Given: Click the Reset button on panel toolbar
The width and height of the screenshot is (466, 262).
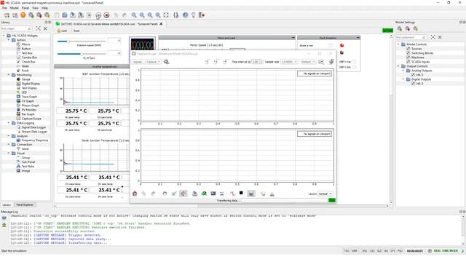Looking at the screenshot, I should tap(76, 31).
